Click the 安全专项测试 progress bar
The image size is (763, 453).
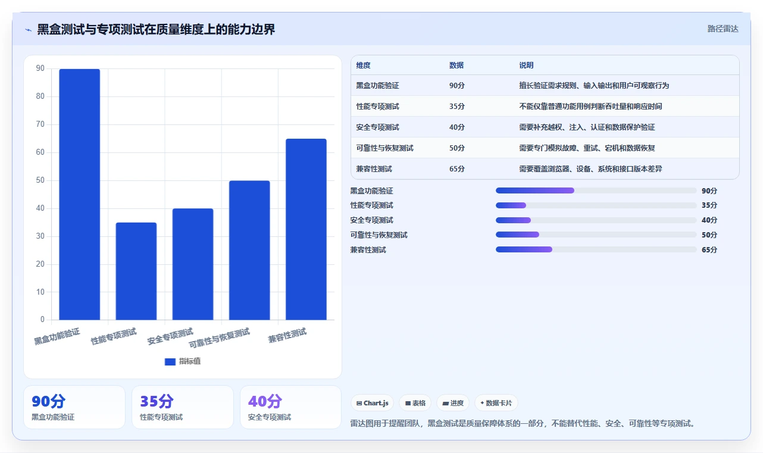point(596,220)
